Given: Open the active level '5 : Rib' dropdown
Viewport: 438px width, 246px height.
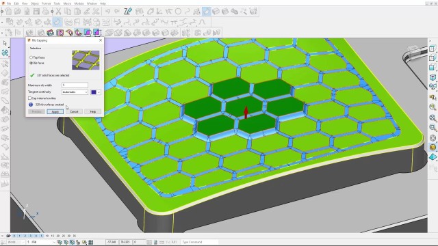Looking at the screenshot, I should (x=41, y=242).
